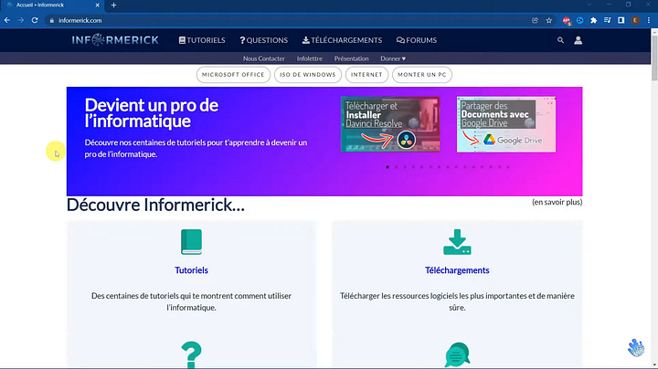Click the 'Télécharger les ressources logiciels' description
The image size is (658, 369).
coord(457,301)
